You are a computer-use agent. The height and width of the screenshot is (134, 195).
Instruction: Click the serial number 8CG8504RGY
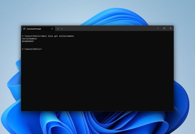coord(28,41)
